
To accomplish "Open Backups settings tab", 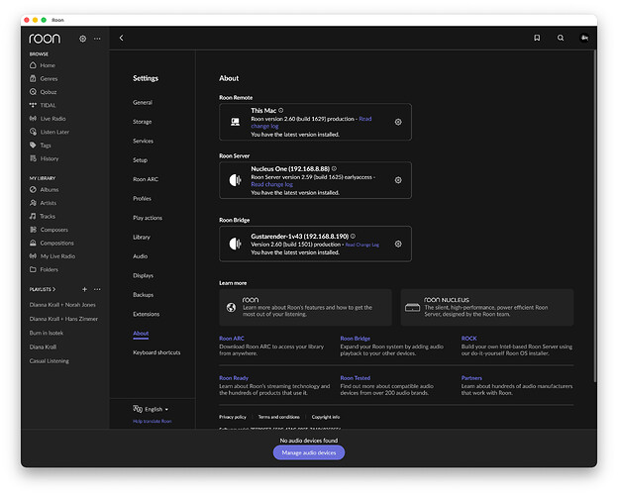I will tap(143, 295).
